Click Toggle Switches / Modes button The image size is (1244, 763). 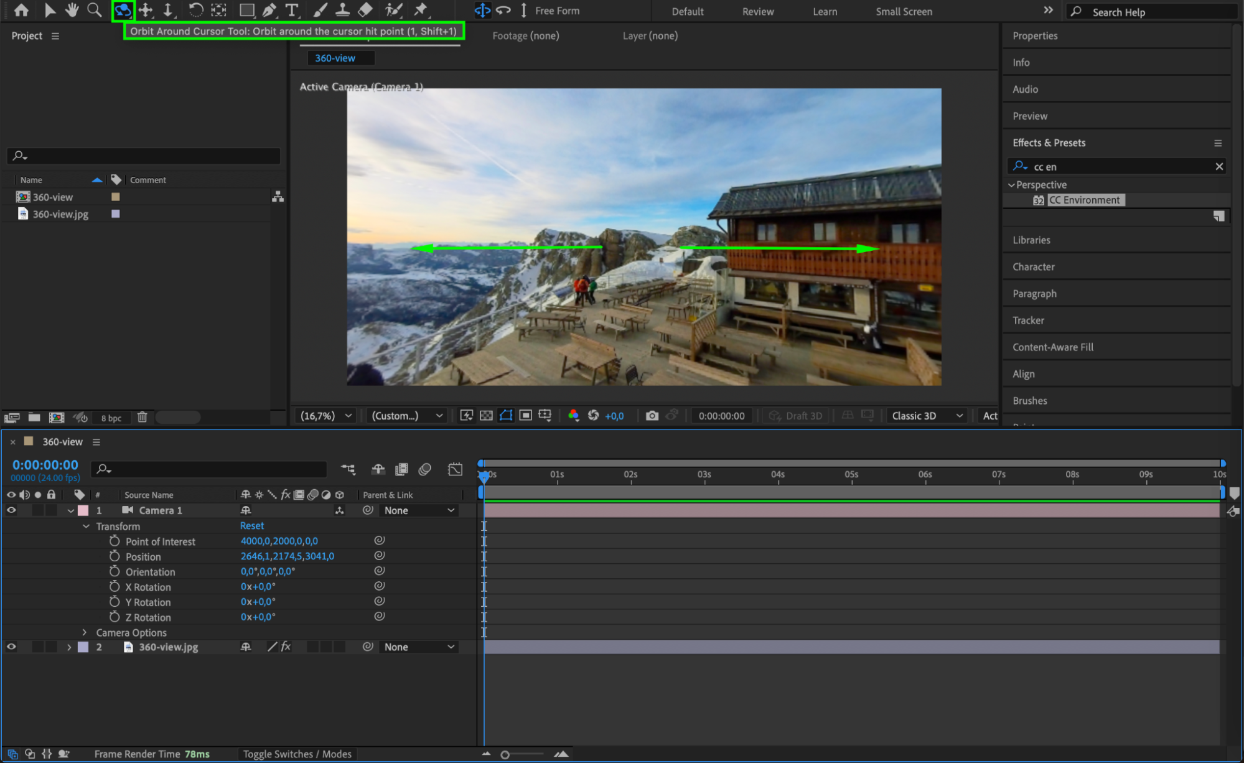tap(297, 754)
